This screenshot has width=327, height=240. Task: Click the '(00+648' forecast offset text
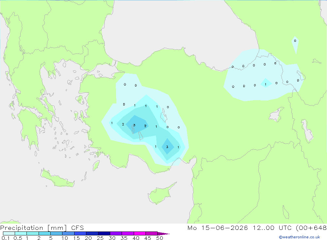coord(311,228)
